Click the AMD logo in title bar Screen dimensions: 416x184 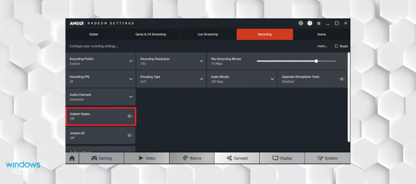(x=76, y=23)
